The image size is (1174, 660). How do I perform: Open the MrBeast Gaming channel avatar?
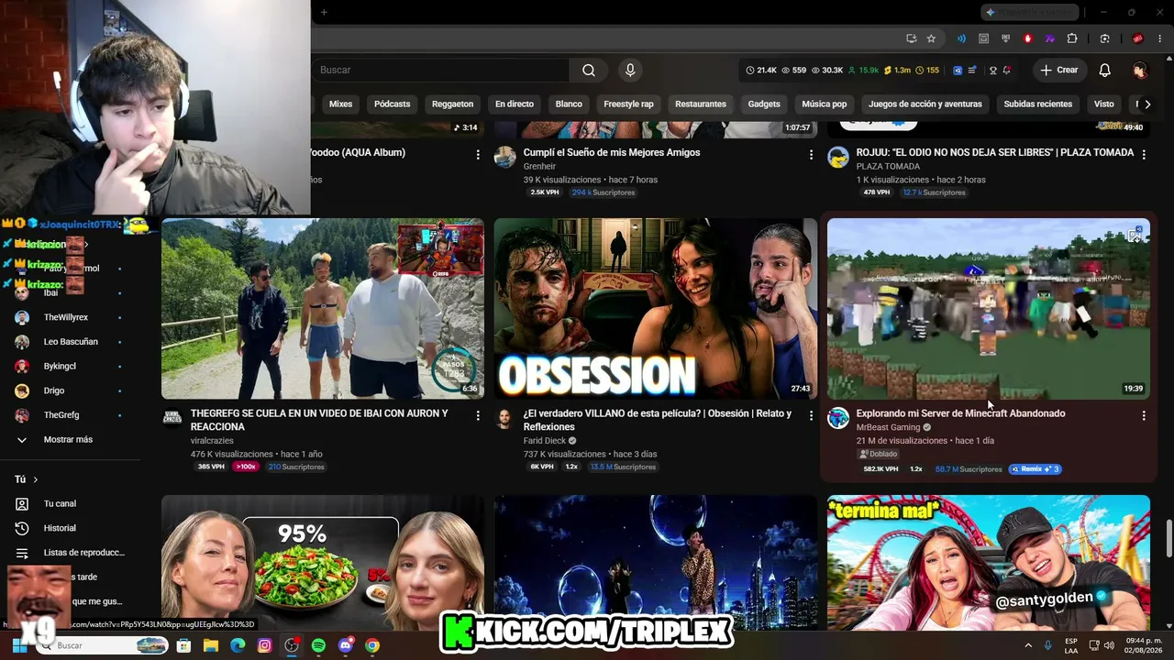pyautogui.click(x=838, y=419)
